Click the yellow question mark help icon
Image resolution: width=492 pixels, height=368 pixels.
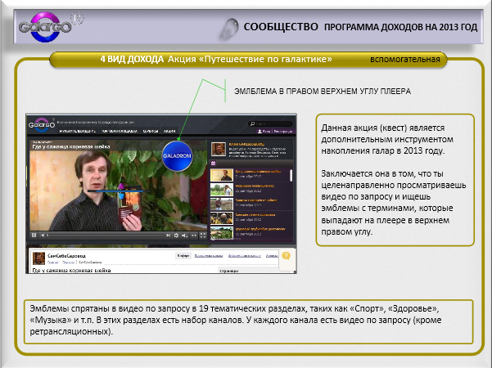[x=287, y=256]
